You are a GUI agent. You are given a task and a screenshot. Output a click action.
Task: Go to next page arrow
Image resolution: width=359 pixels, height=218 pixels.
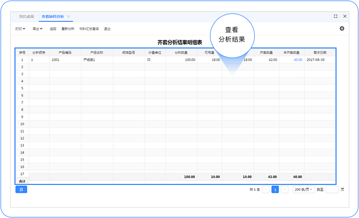[285, 189]
